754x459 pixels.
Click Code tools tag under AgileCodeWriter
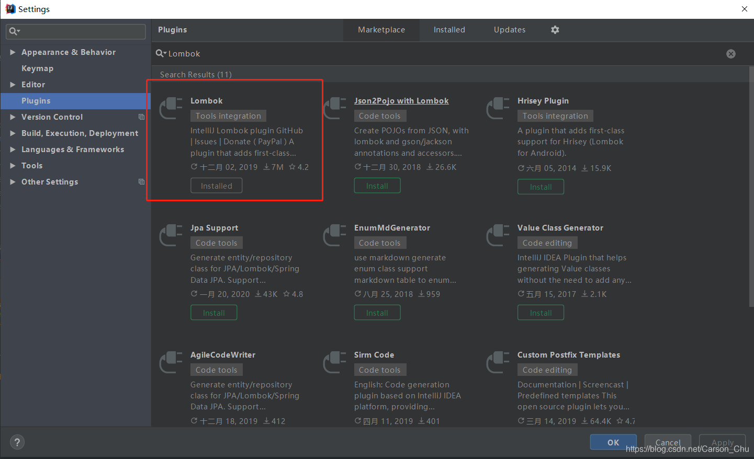click(217, 370)
